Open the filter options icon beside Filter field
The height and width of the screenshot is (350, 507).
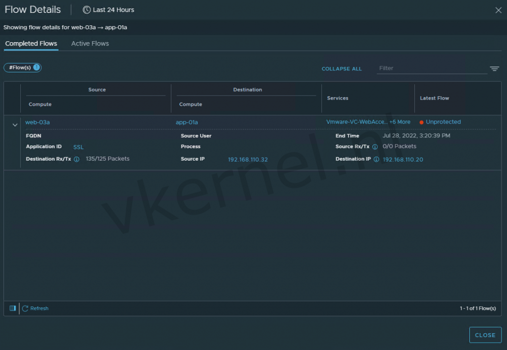point(494,68)
